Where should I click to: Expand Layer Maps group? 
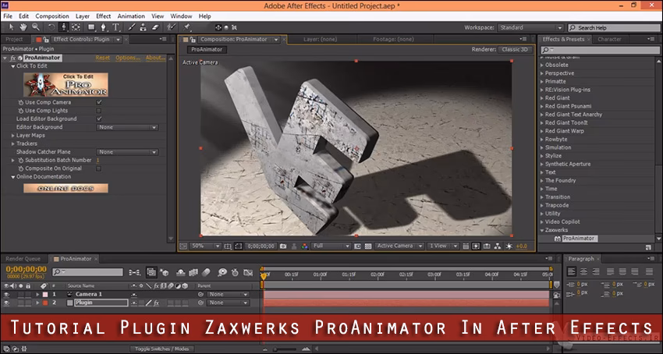13,136
